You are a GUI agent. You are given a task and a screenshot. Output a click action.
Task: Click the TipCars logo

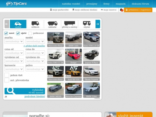[x=16, y=4]
